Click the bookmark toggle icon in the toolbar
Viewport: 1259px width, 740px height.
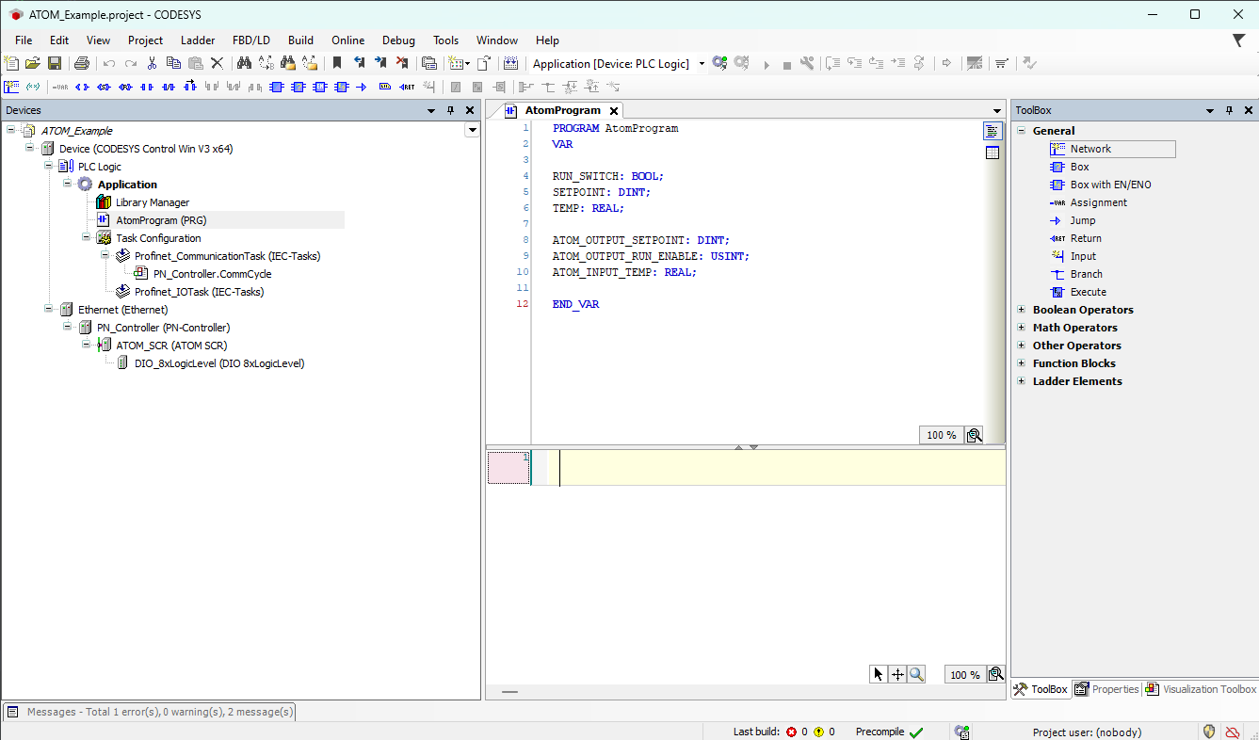point(338,63)
